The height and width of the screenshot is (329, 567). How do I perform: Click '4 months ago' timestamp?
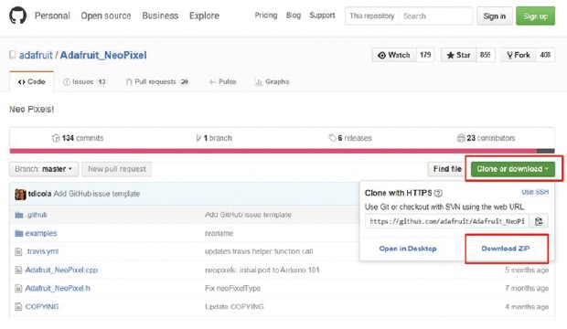point(527,306)
